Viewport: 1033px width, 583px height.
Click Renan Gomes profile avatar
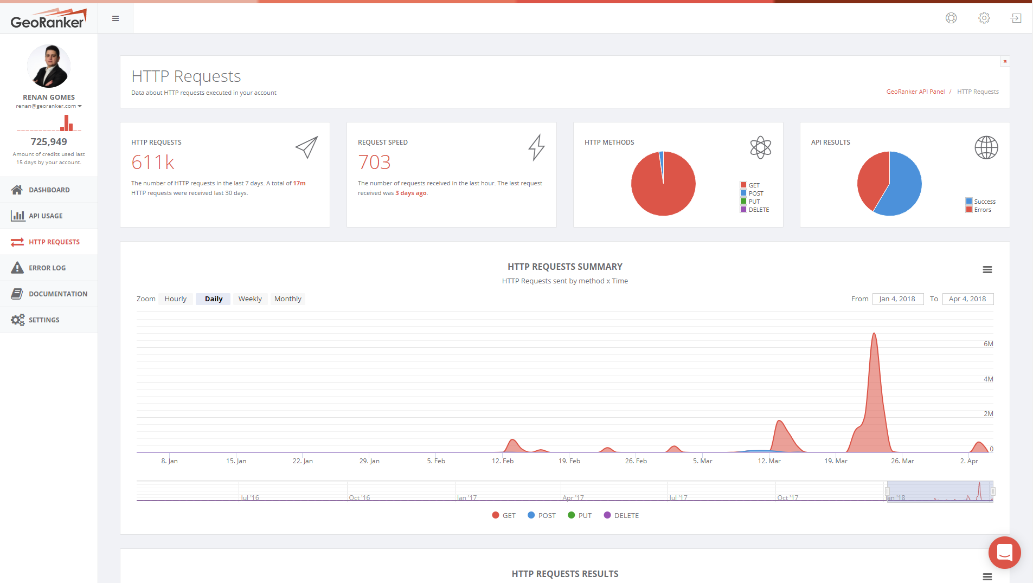click(x=49, y=66)
